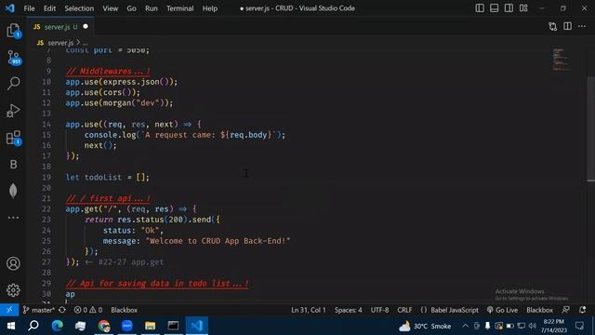Click 'let todoList = [];' code line
The width and height of the screenshot is (595, 335).
tap(108, 178)
